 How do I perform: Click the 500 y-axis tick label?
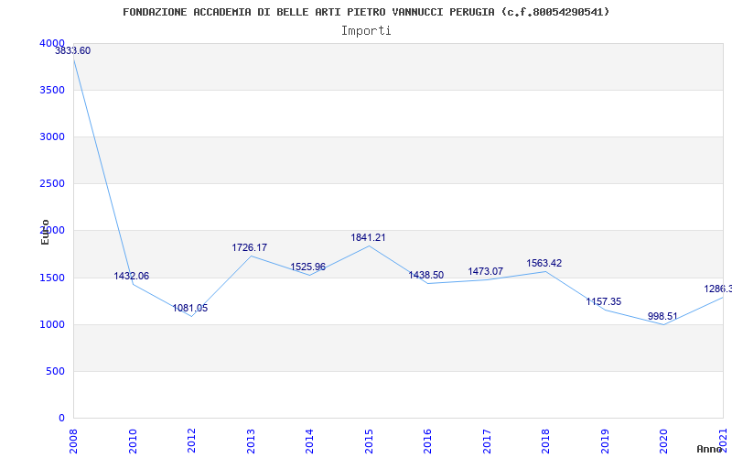[55, 371]
